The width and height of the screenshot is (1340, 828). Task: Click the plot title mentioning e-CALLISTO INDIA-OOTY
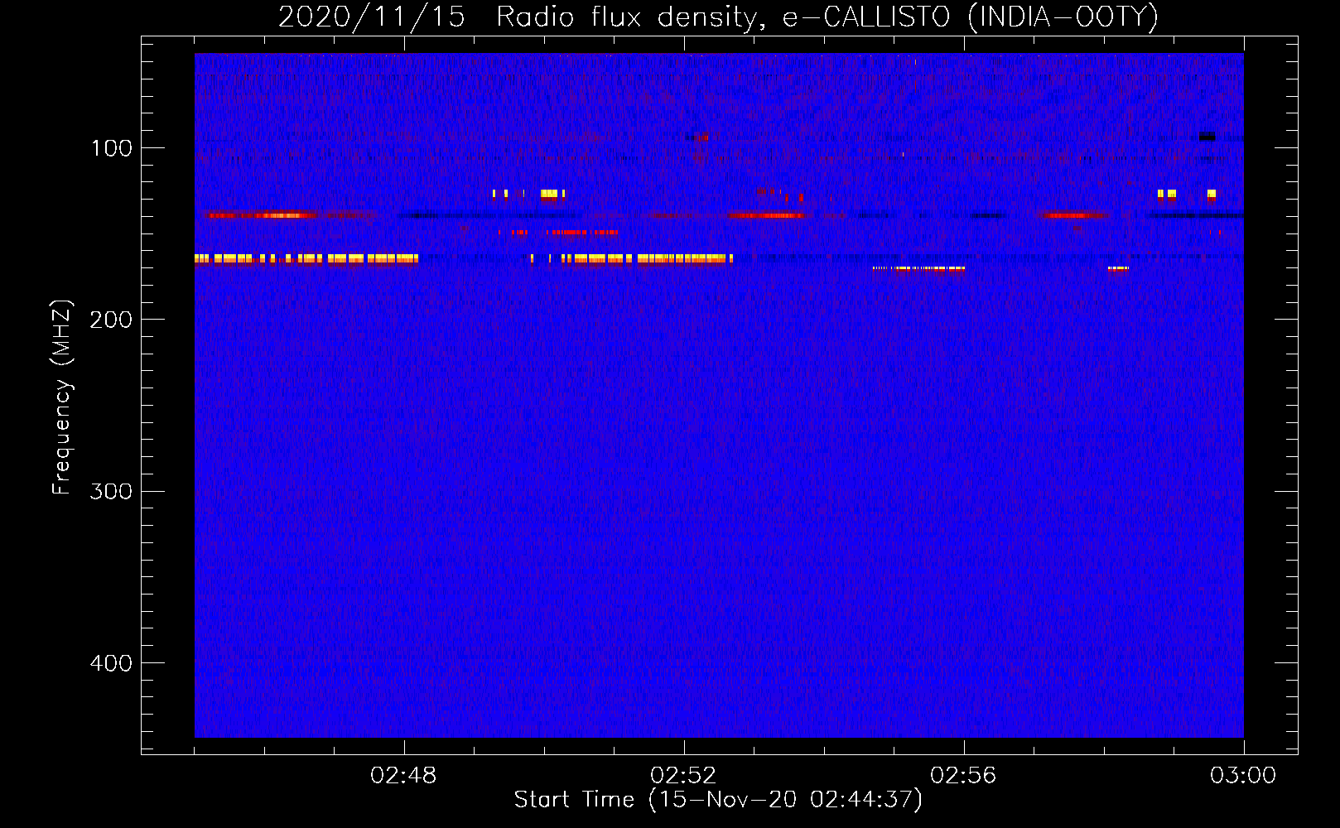point(718,17)
